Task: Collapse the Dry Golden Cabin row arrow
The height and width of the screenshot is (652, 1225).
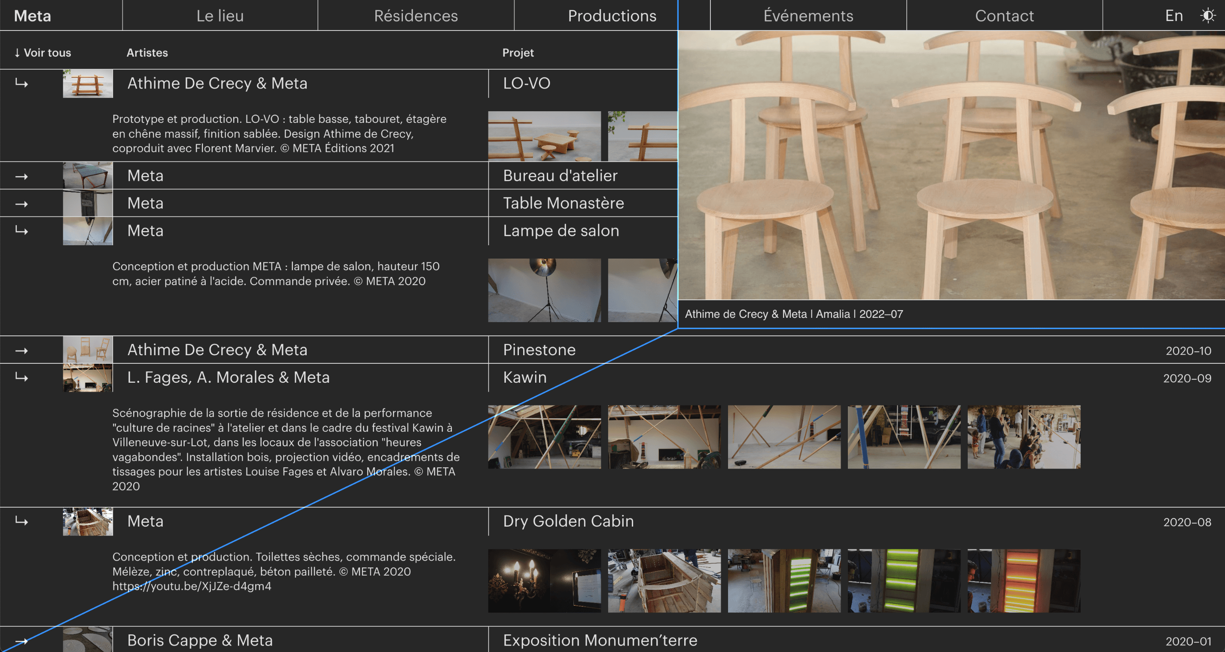Action: [x=21, y=521]
